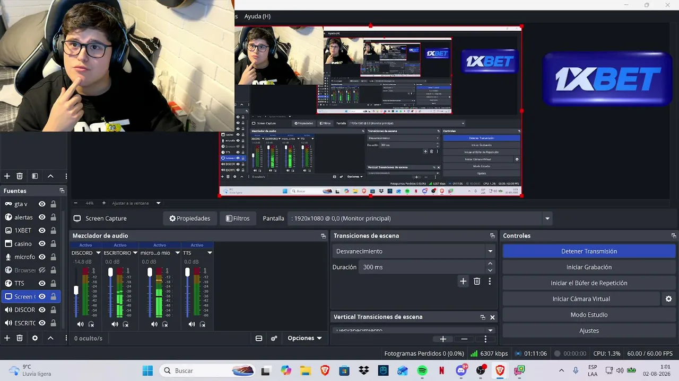Image resolution: width=679 pixels, height=381 pixels.
Task: Open Discord from the taskbar
Action: [461, 370]
